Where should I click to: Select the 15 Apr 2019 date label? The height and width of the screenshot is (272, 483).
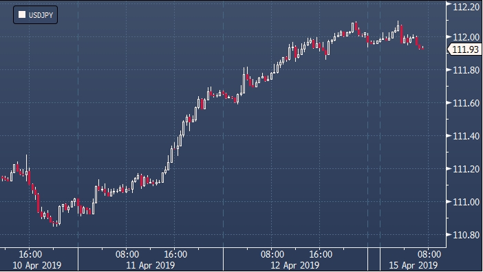tap(413, 265)
